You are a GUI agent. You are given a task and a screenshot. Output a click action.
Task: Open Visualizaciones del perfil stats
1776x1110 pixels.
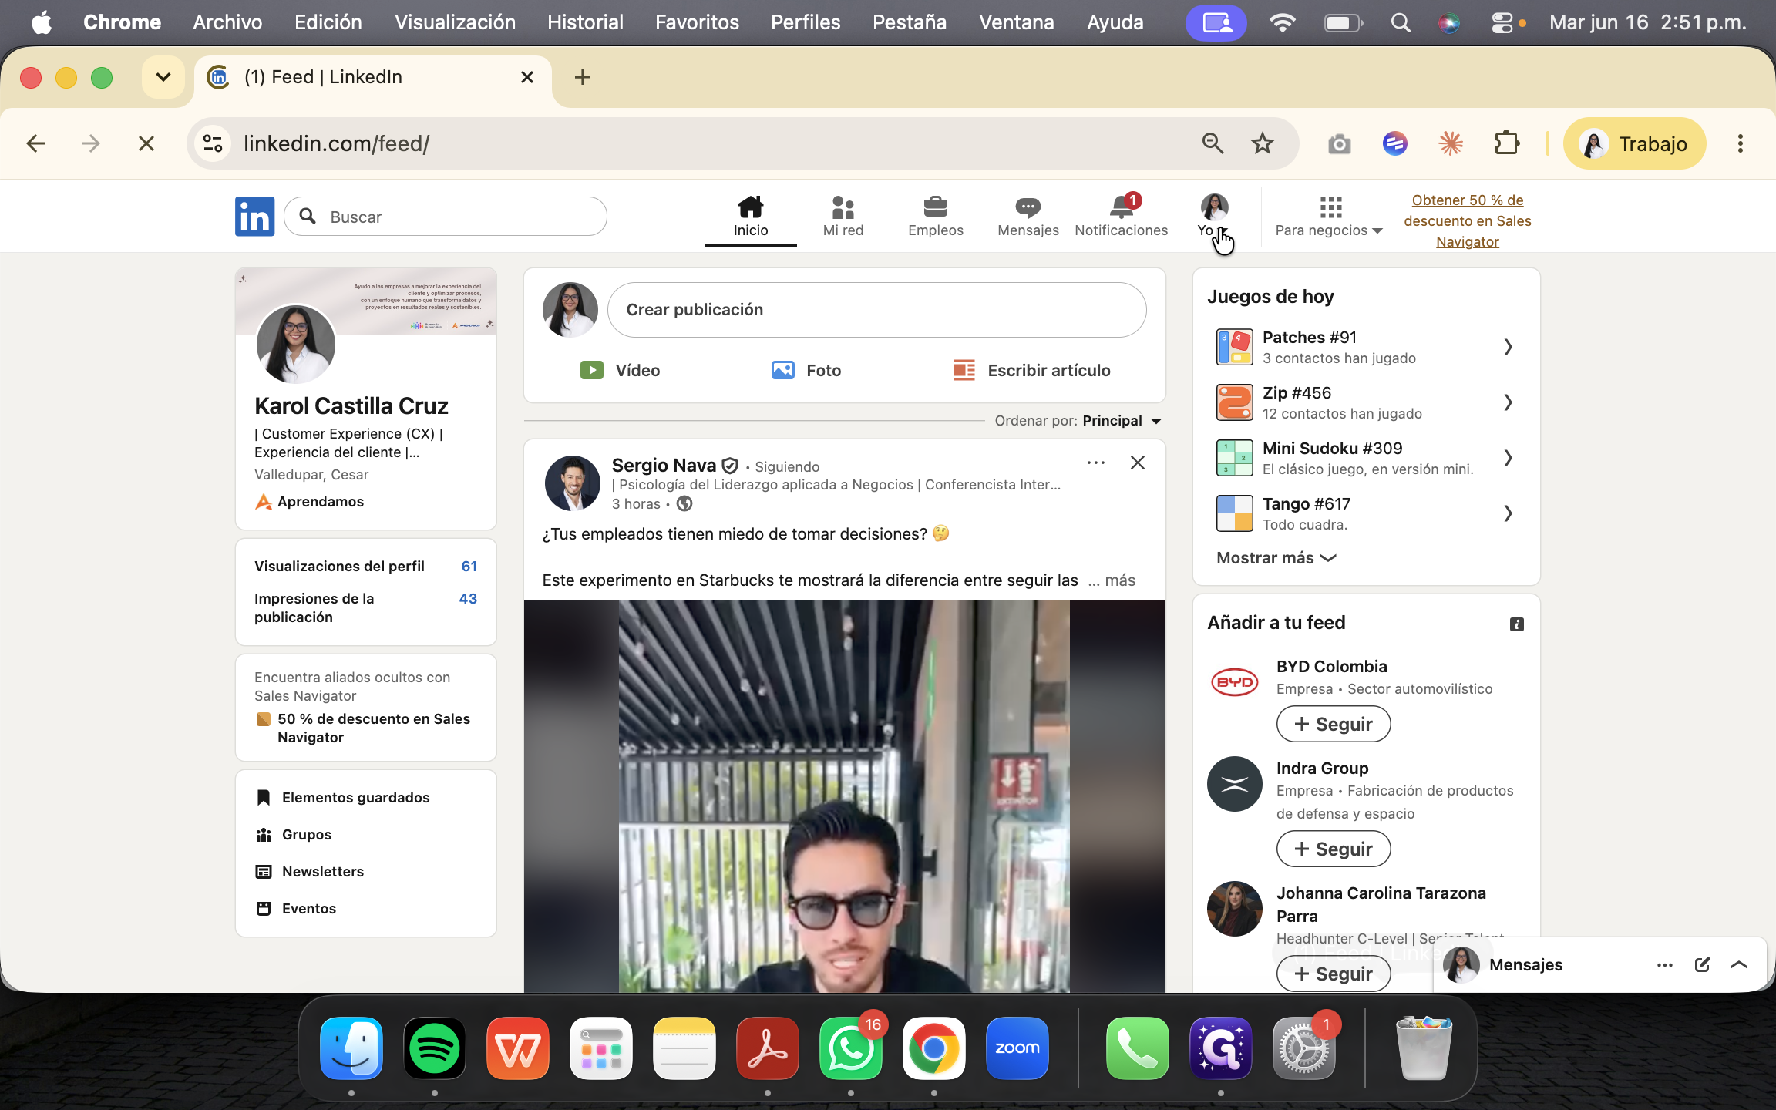(365, 566)
